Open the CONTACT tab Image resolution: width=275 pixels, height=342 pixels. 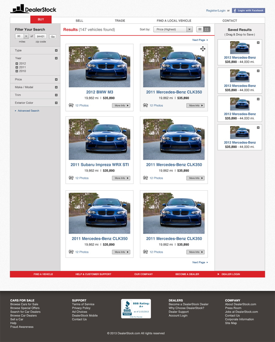click(x=230, y=21)
